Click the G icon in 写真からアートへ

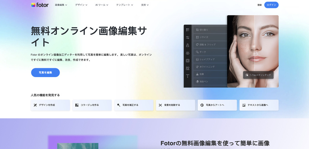coord(202,105)
